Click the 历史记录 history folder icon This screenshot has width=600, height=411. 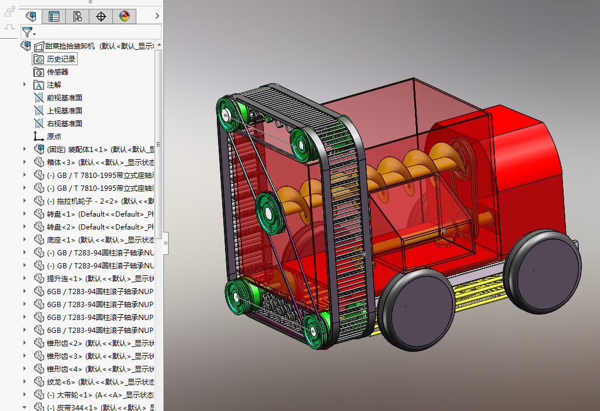39,59
